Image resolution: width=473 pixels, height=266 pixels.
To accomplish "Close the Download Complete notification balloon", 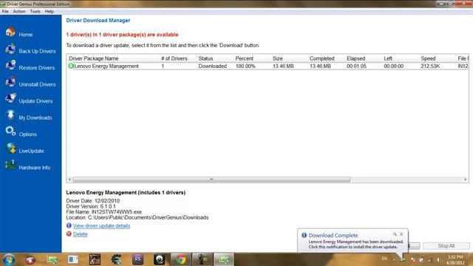I will [401, 234].
